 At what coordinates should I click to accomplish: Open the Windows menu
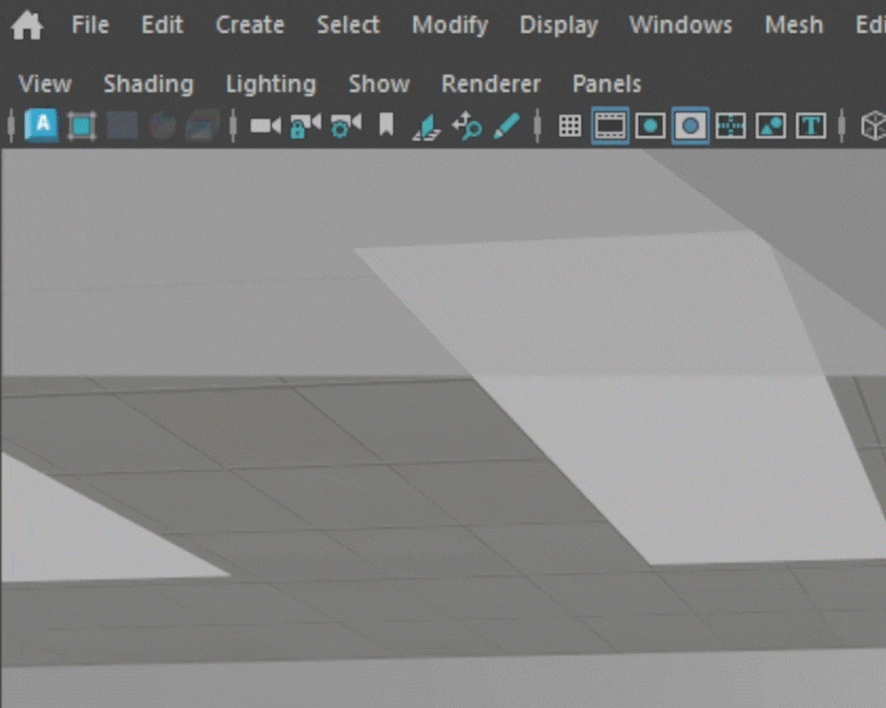pyautogui.click(x=681, y=25)
